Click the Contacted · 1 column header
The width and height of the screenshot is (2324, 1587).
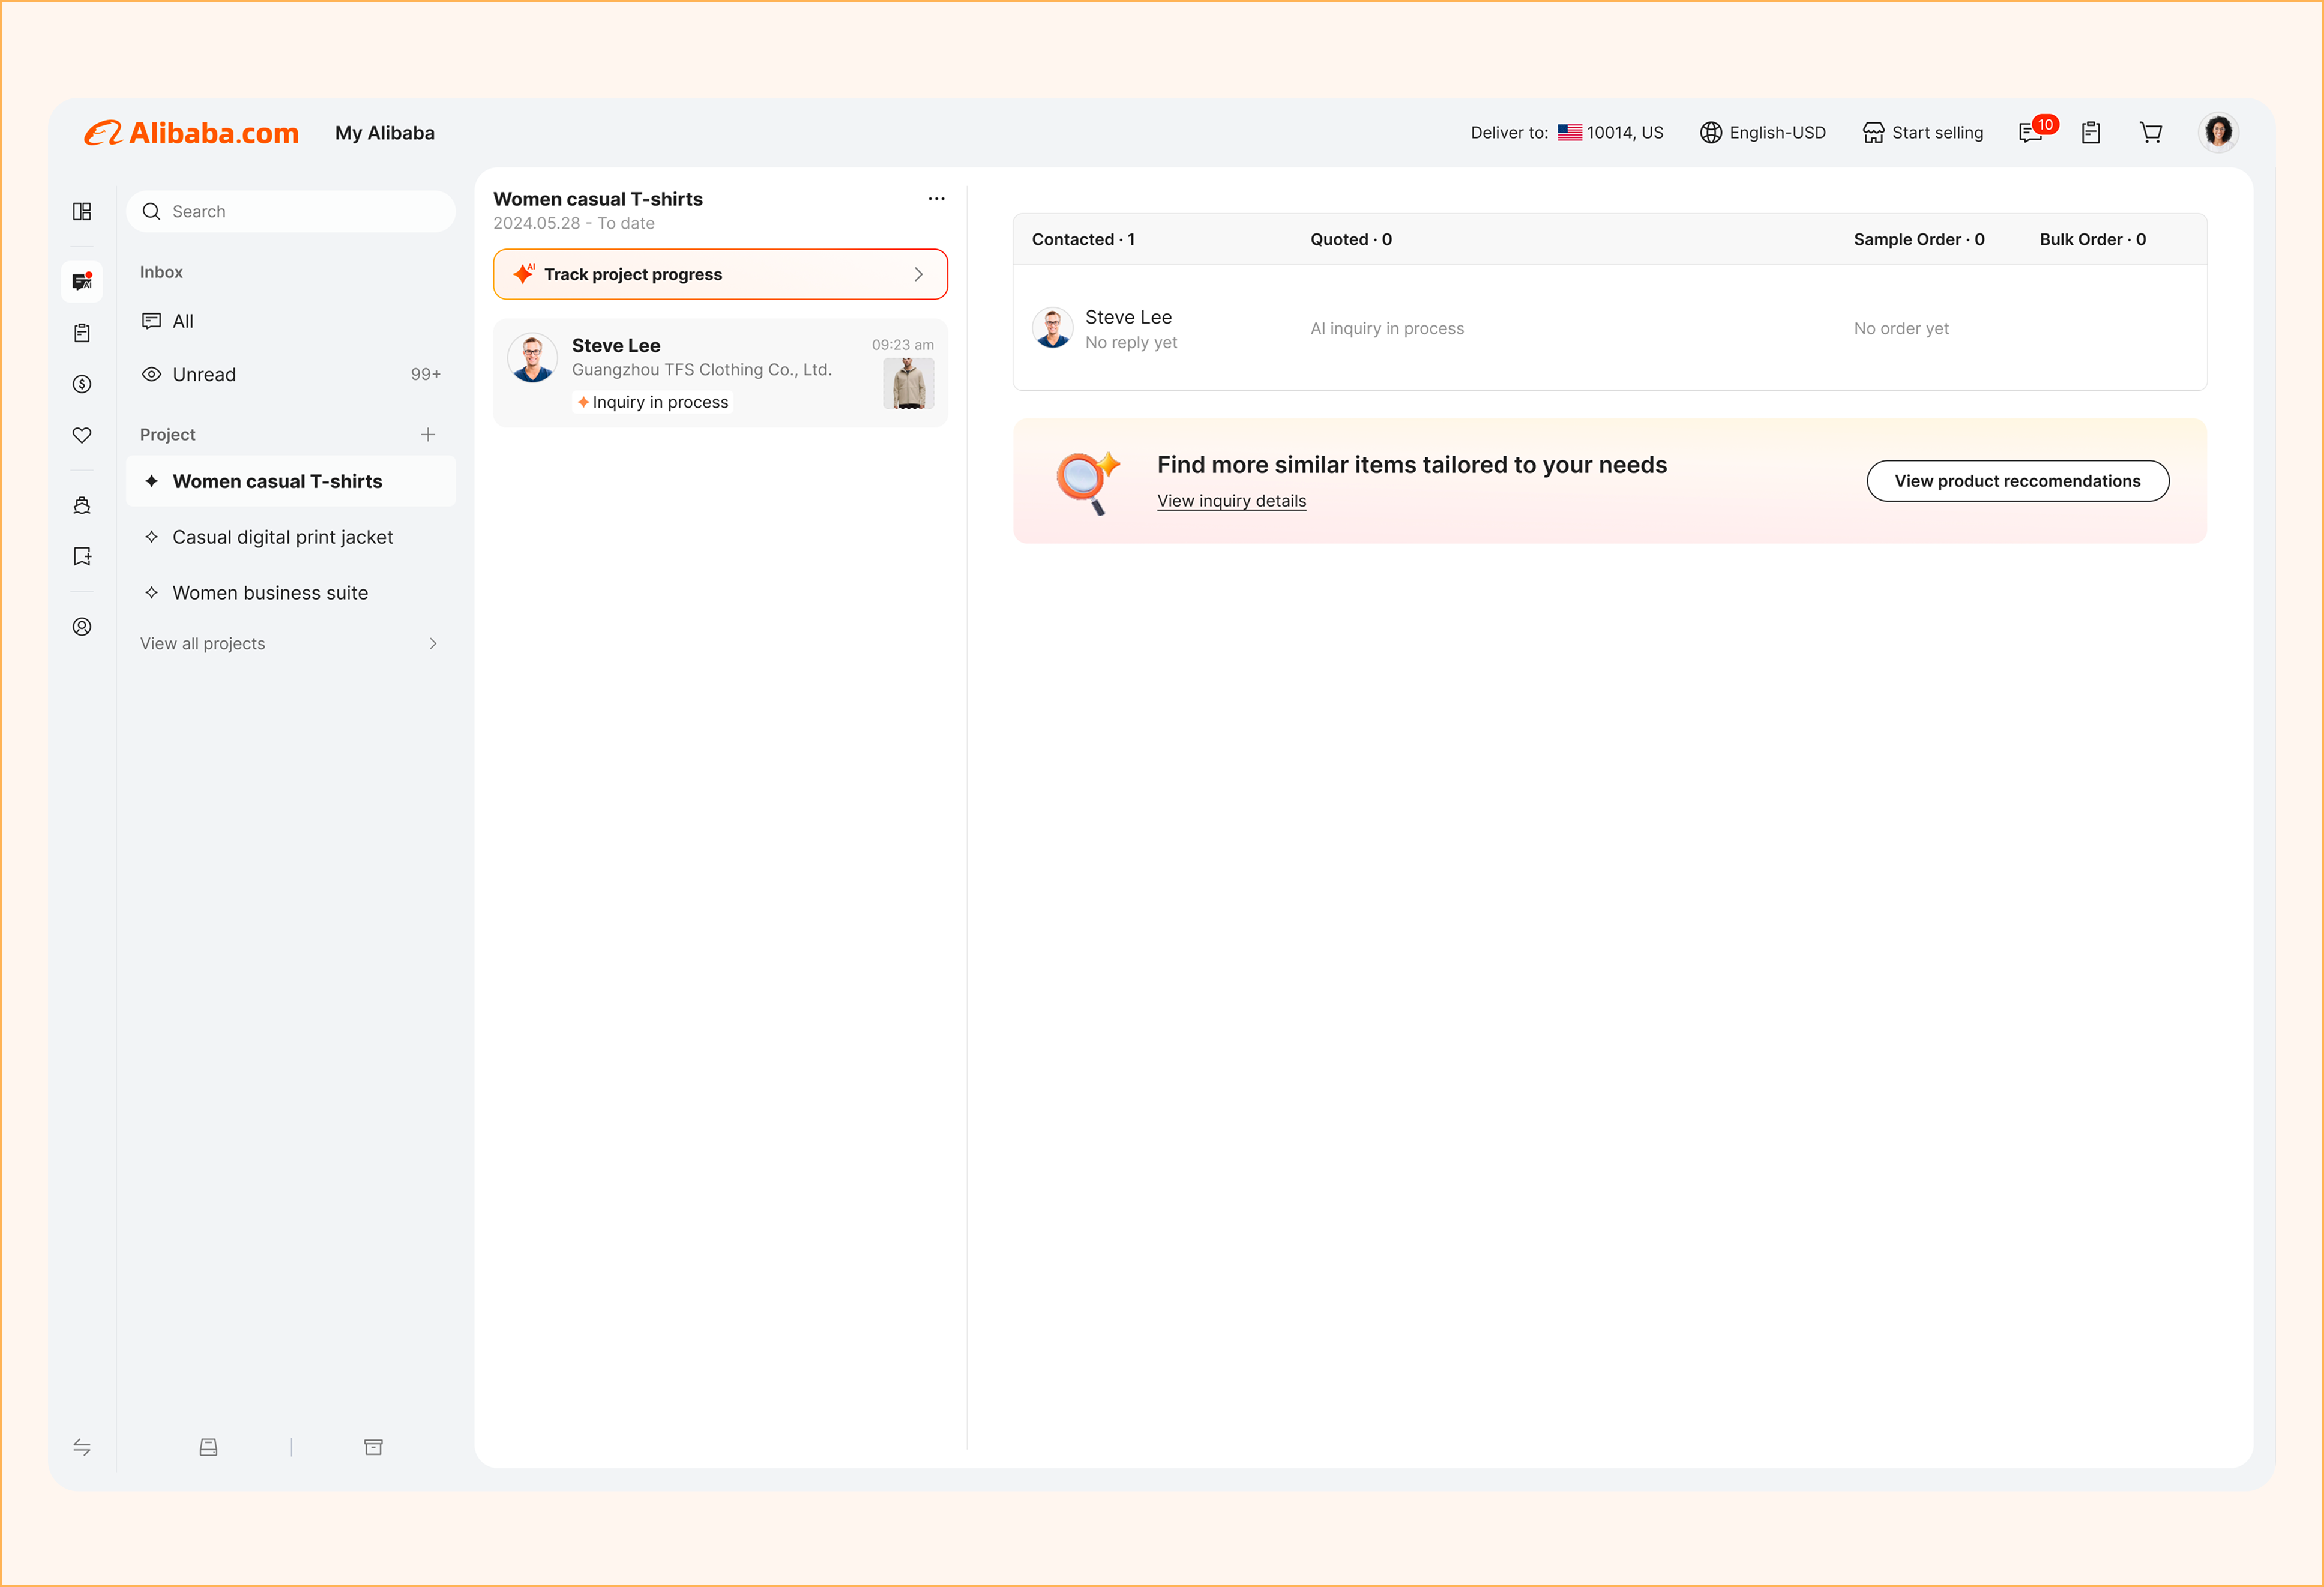point(1083,239)
